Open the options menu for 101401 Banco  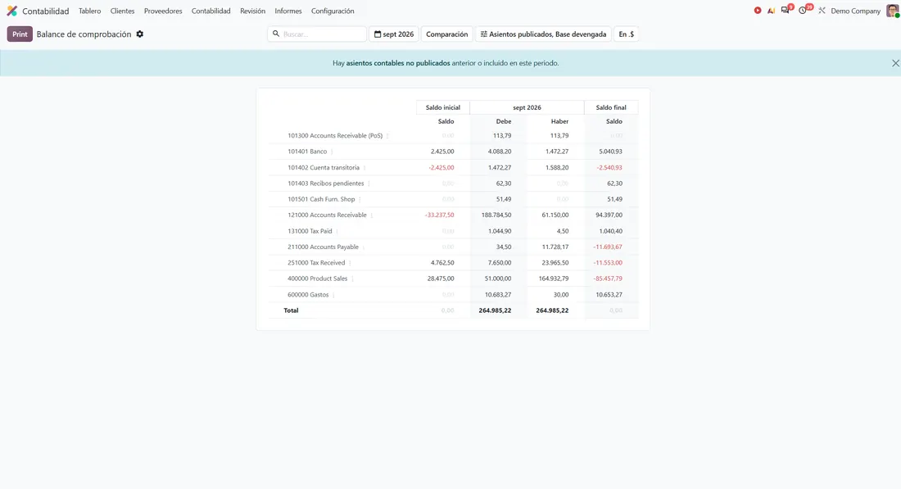point(332,152)
